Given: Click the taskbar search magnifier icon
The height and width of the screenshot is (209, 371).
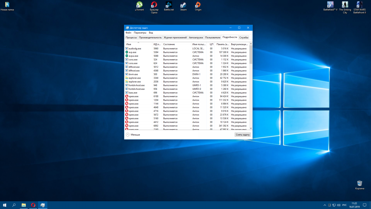Looking at the screenshot, I should 14,205.
